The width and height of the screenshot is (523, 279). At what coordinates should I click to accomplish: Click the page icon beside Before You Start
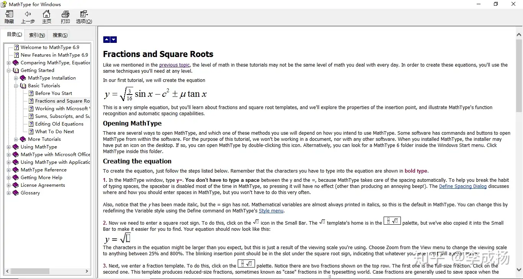[31, 93]
